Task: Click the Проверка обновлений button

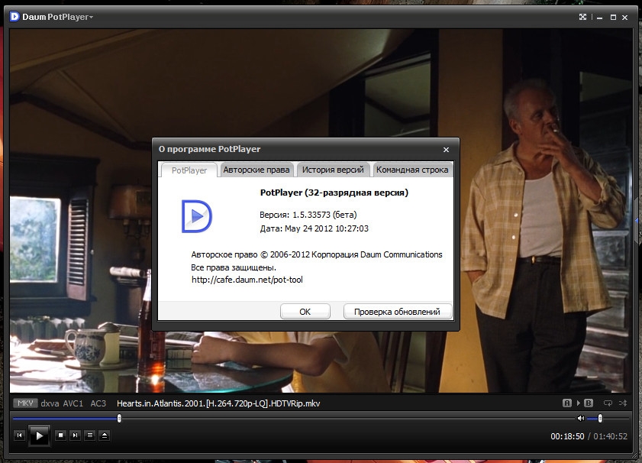Action: [x=397, y=312]
